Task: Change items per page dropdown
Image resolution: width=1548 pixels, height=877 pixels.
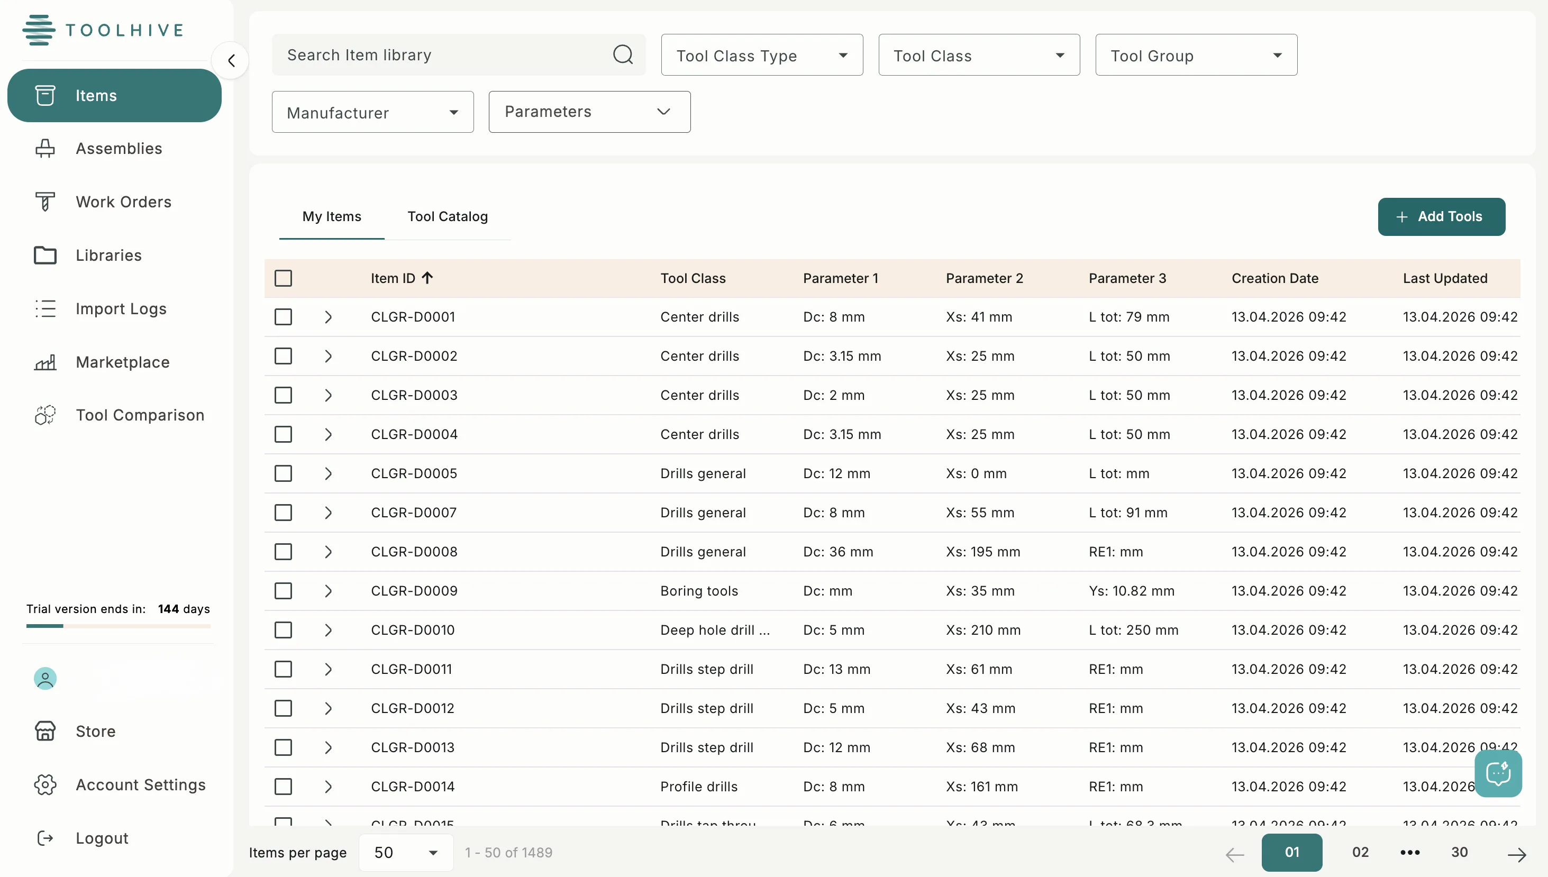Action: pyautogui.click(x=406, y=852)
